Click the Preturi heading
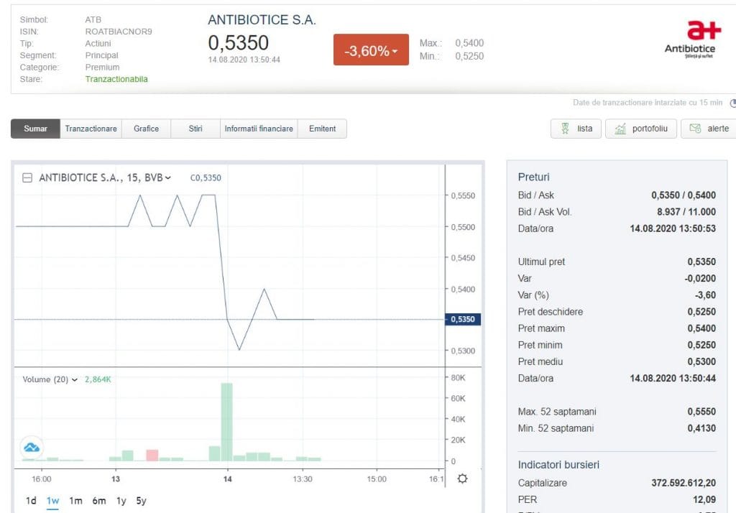 pyautogui.click(x=534, y=177)
